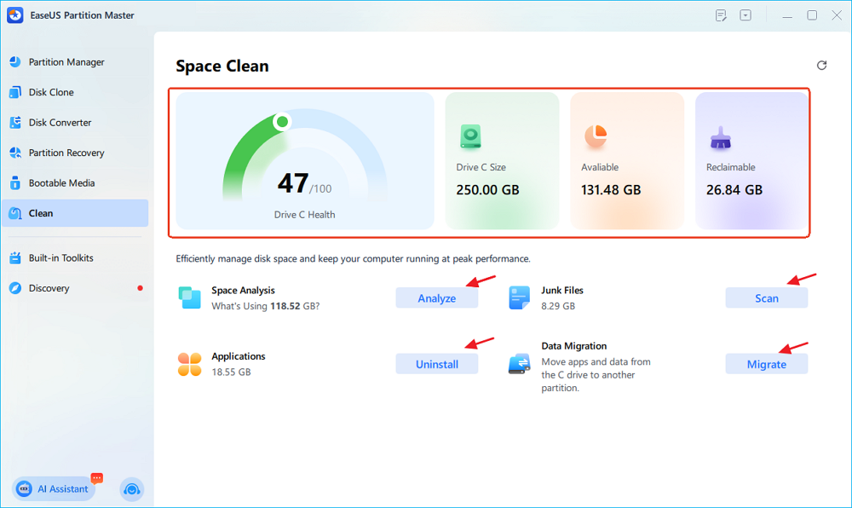Screen dimensions: 852x508
Task: Open Bootable Media section
Action: tap(74, 183)
